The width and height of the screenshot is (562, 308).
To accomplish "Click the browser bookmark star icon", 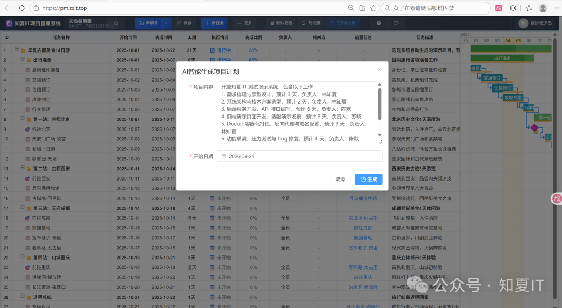I will coord(373,8).
